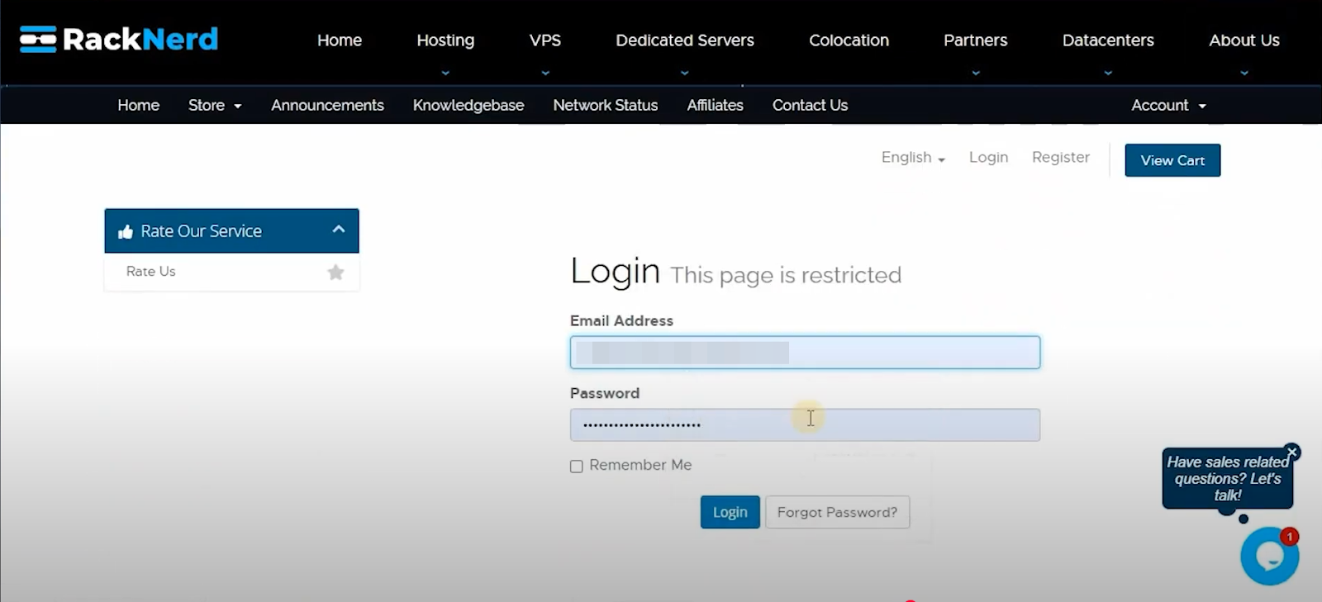This screenshot has width=1322, height=602.
Task: Open the live chat bubble icon
Action: tap(1270, 557)
